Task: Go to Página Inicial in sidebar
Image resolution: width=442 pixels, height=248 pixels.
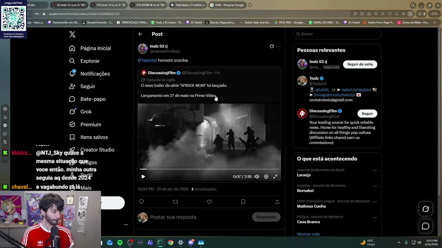Action: click(90, 48)
